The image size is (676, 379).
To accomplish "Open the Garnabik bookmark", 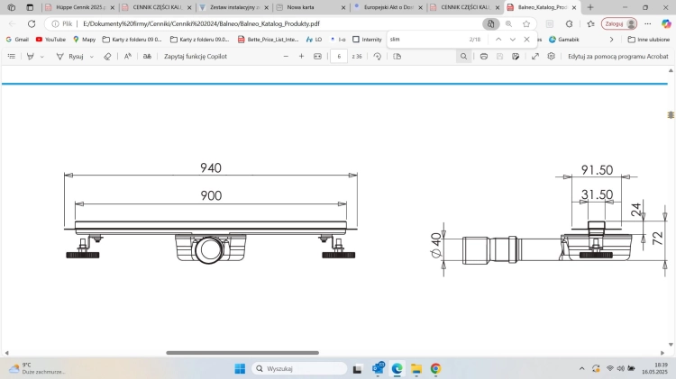I will click(564, 40).
